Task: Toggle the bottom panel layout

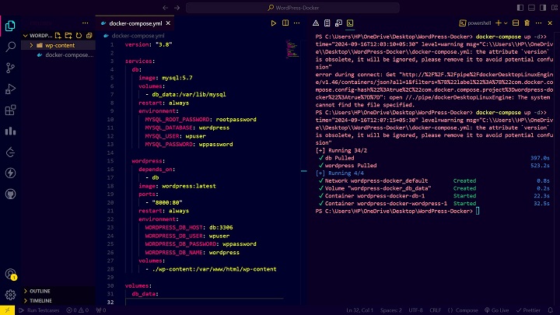Action: click(x=531, y=8)
